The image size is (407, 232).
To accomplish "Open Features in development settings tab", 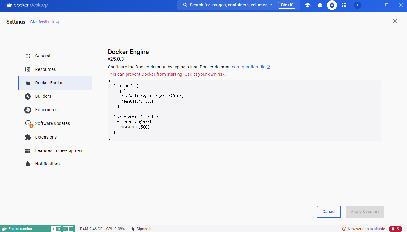I will pos(55,150).
